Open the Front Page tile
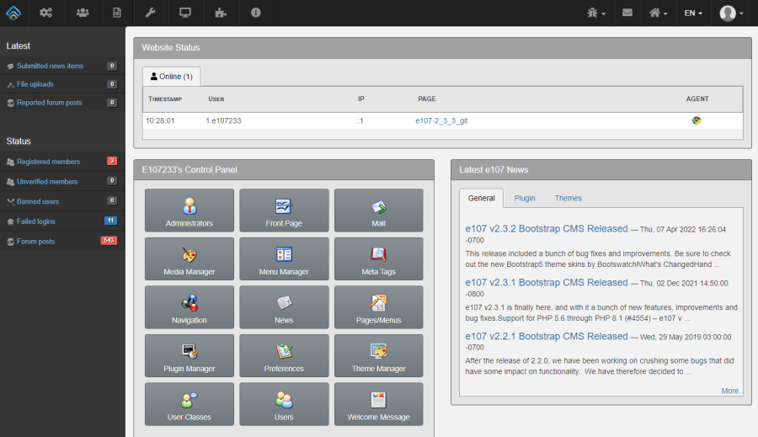Image resolution: width=758 pixels, height=437 pixels. click(284, 211)
